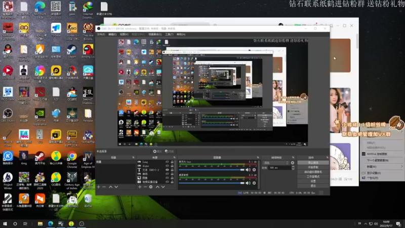The width and height of the screenshot is (405, 228).
Task: Toggle lock on 文本 (GDI+) 2 source
Action: [x=172, y=170]
